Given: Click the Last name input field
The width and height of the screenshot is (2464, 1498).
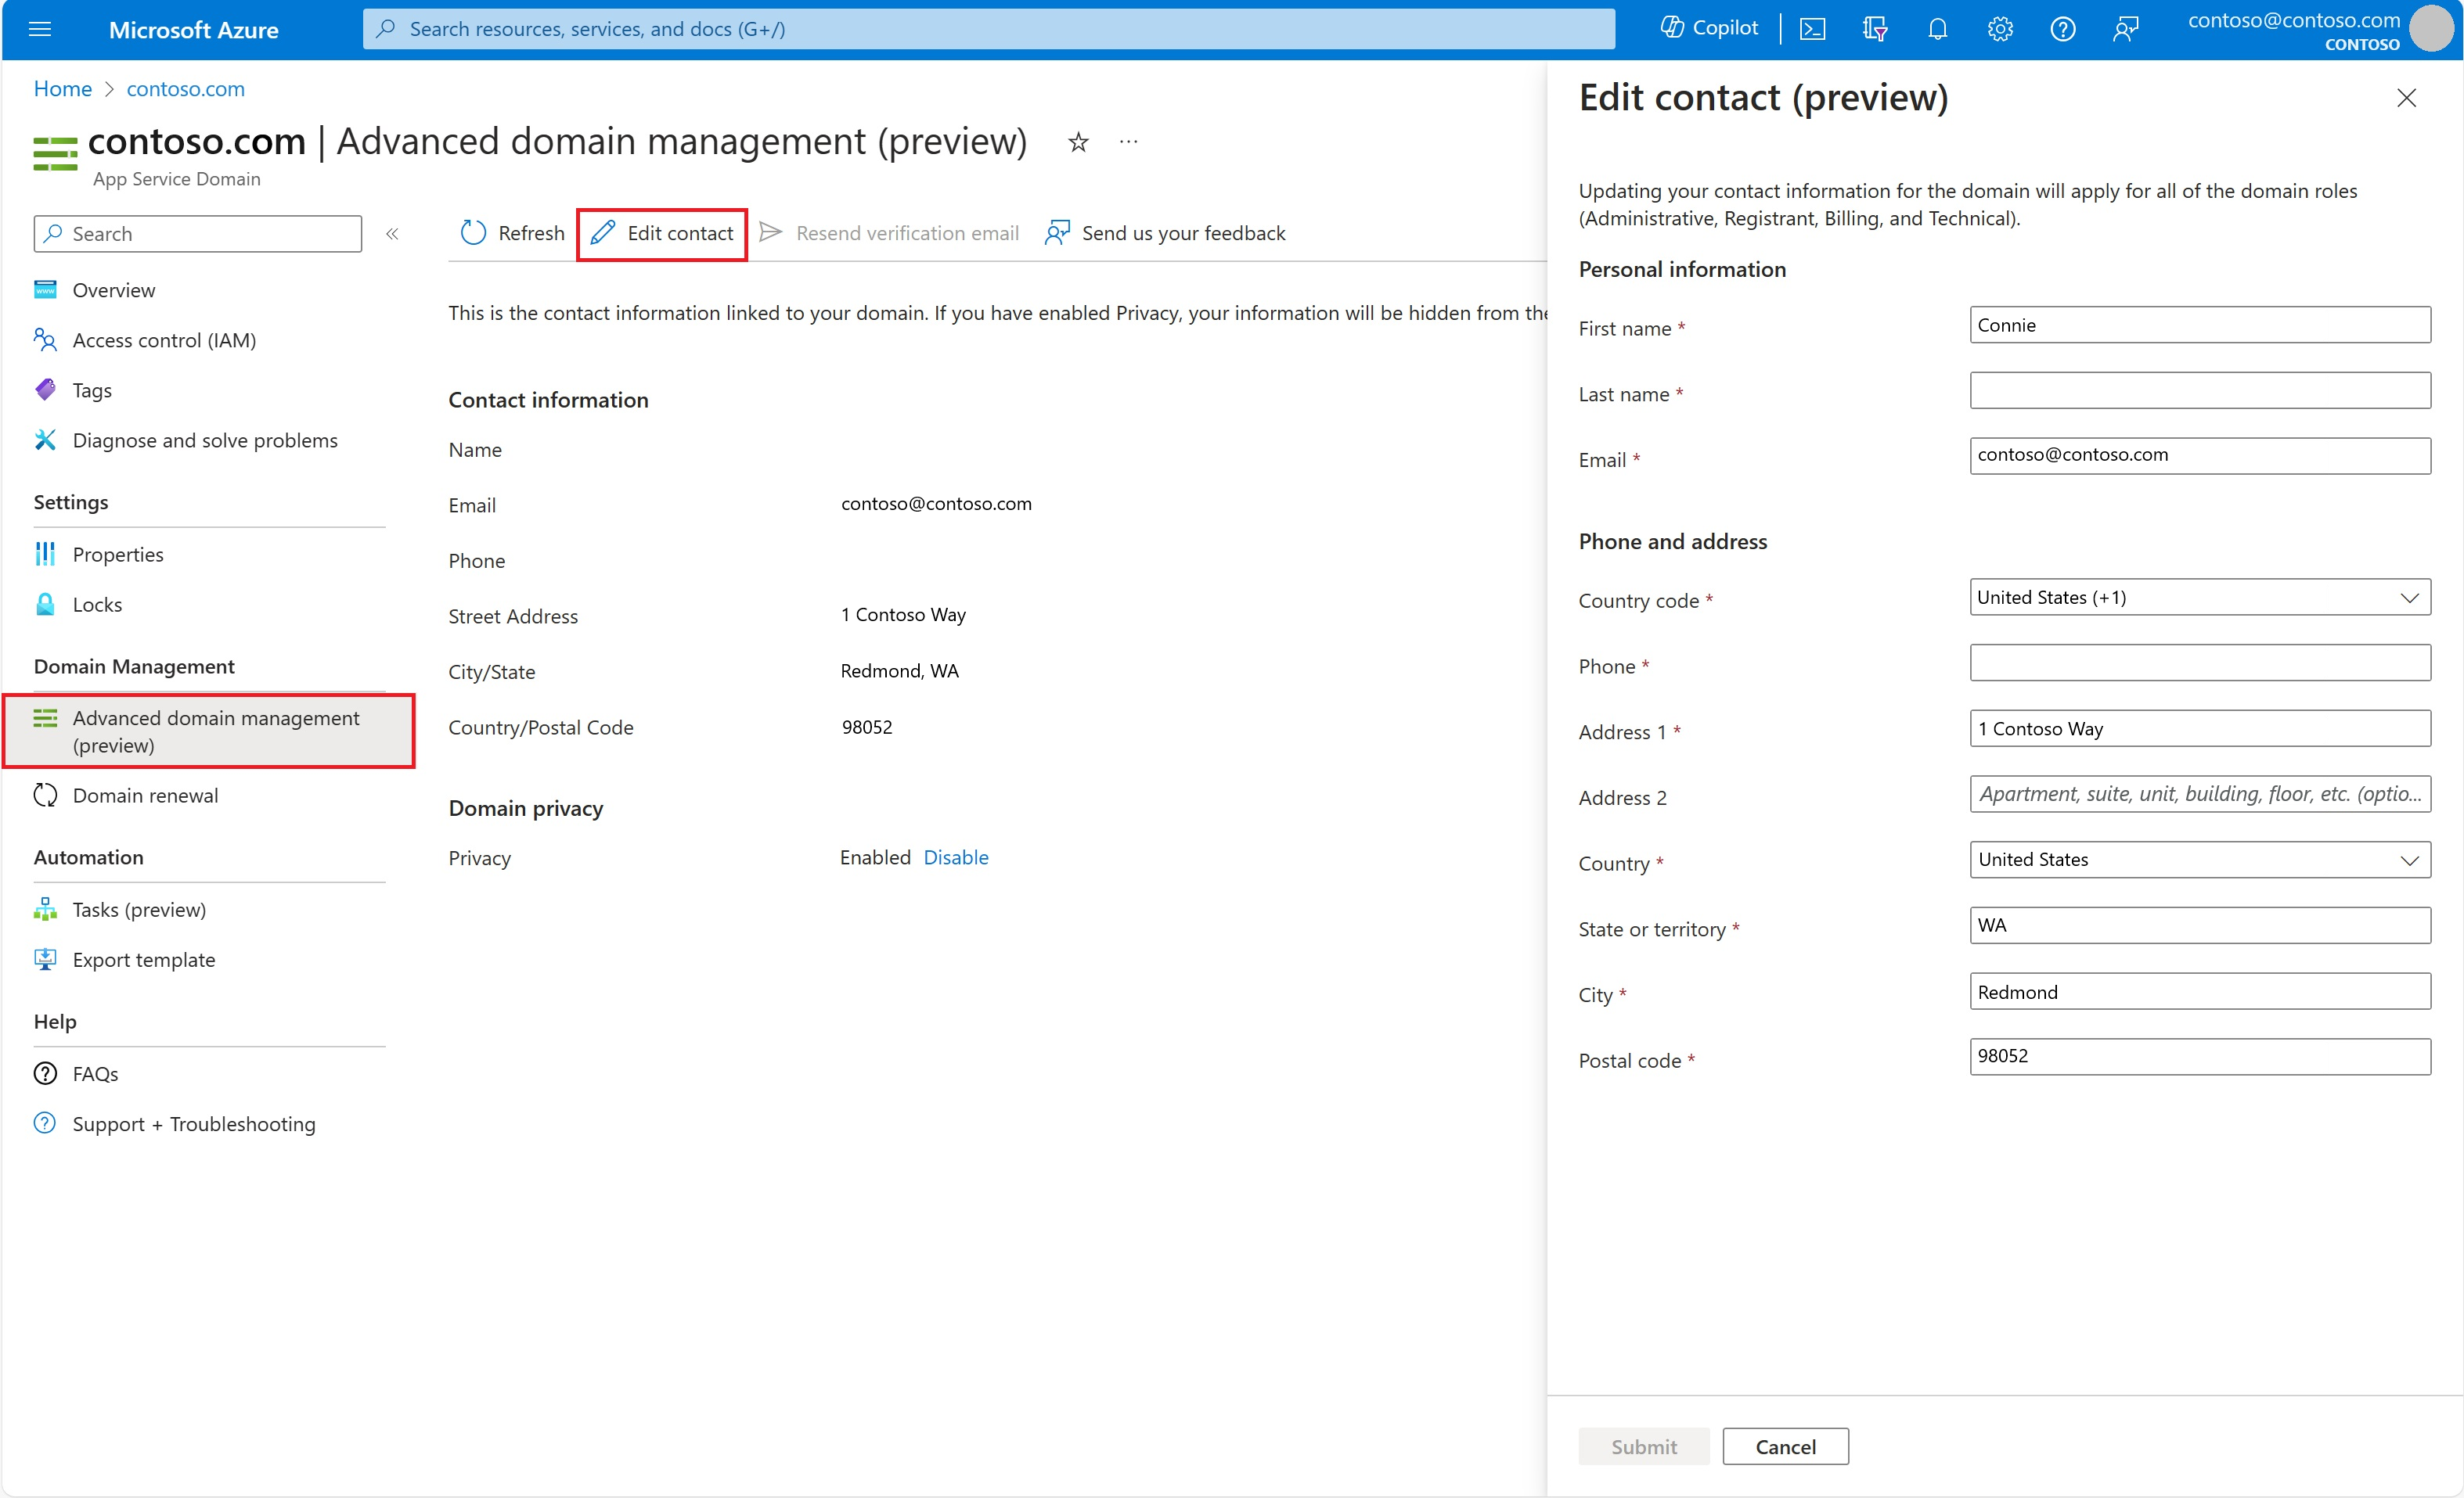Looking at the screenshot, I should [2200, 389].
